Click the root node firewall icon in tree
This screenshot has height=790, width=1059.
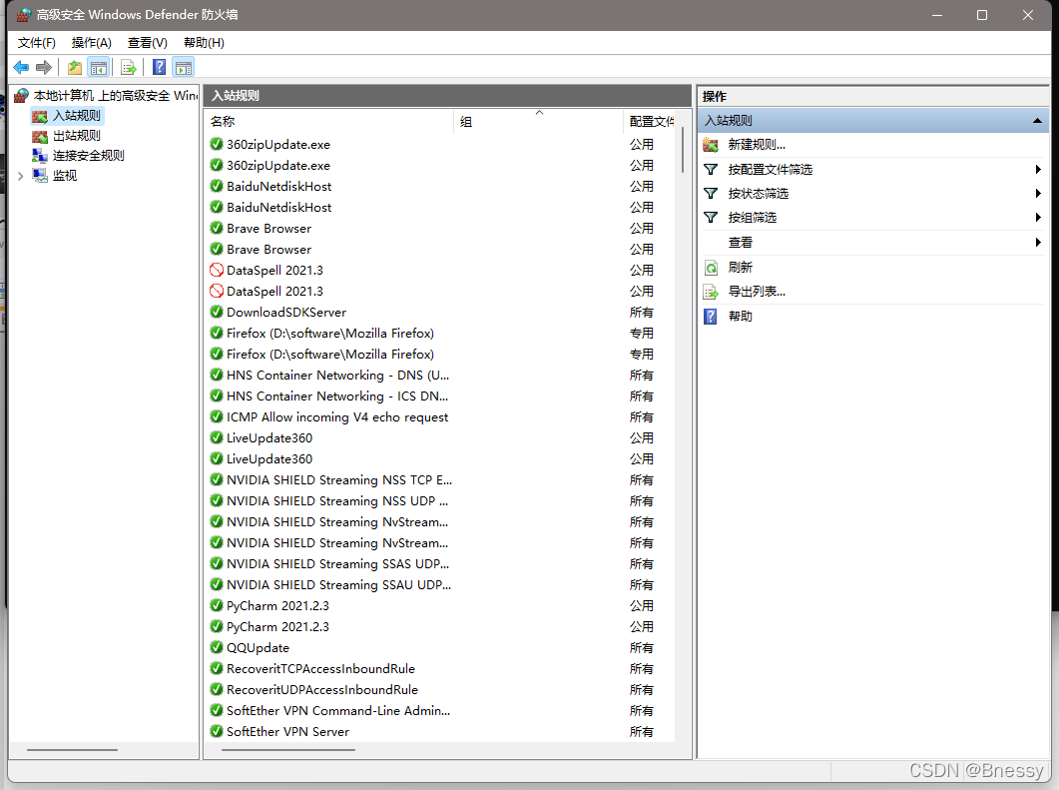click(22, 95)
